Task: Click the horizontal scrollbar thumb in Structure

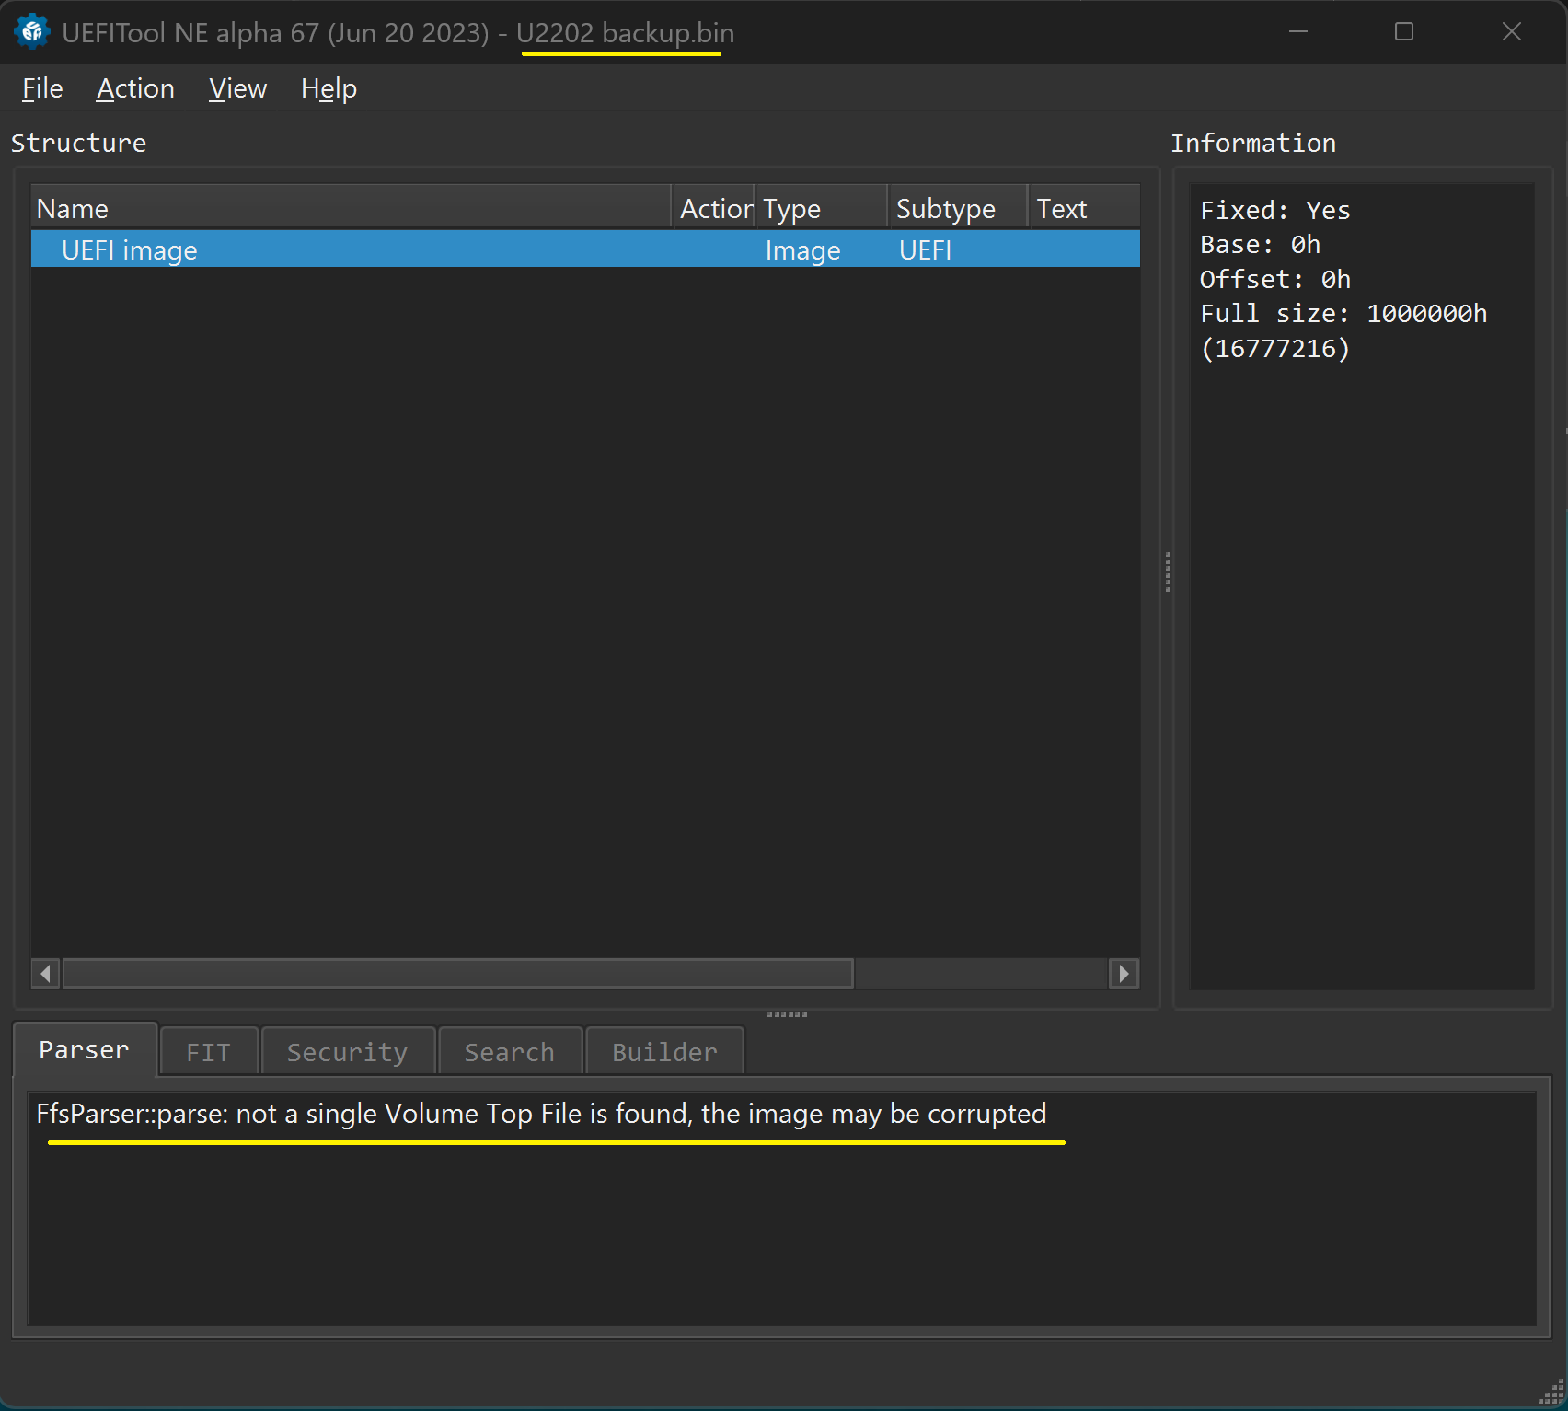Action: coord(457,974)
